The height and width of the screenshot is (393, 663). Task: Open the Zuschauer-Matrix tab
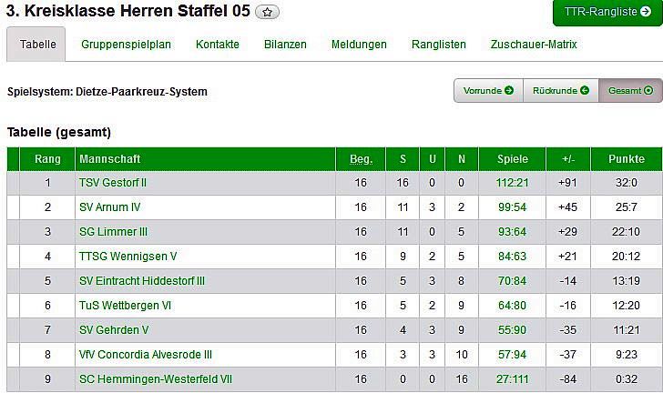[x=534, y=44]
